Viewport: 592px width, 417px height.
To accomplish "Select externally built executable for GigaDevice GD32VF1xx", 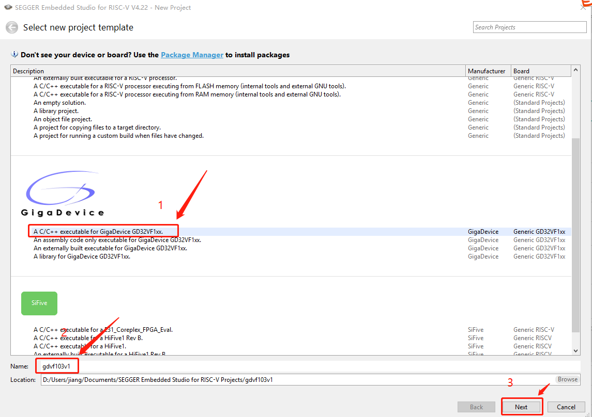I will coord(291,248).
